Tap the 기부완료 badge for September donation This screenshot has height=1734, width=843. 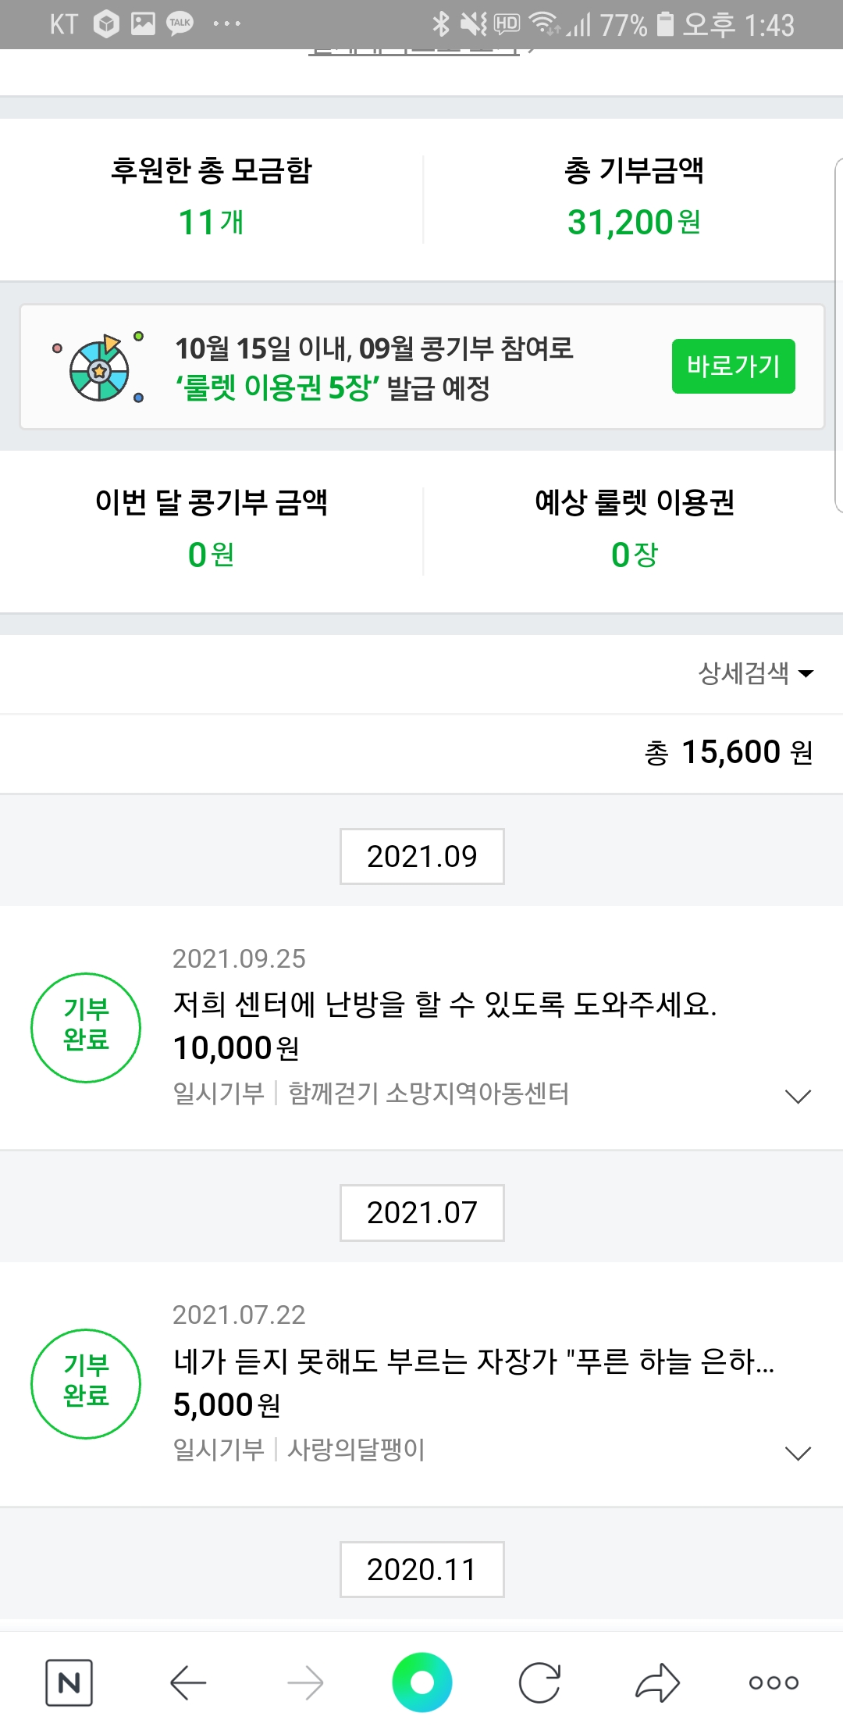(x=86, y=1027)
